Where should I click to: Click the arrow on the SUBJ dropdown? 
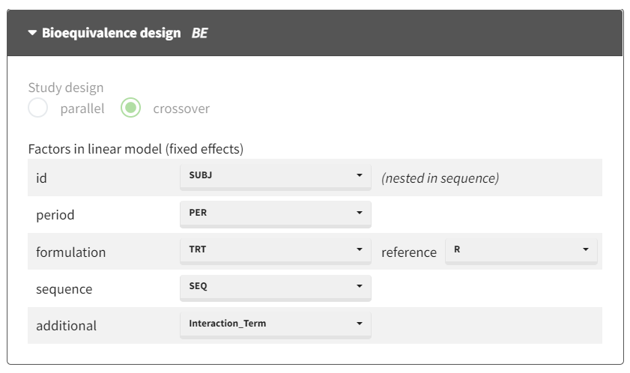(x=359, y=175)
